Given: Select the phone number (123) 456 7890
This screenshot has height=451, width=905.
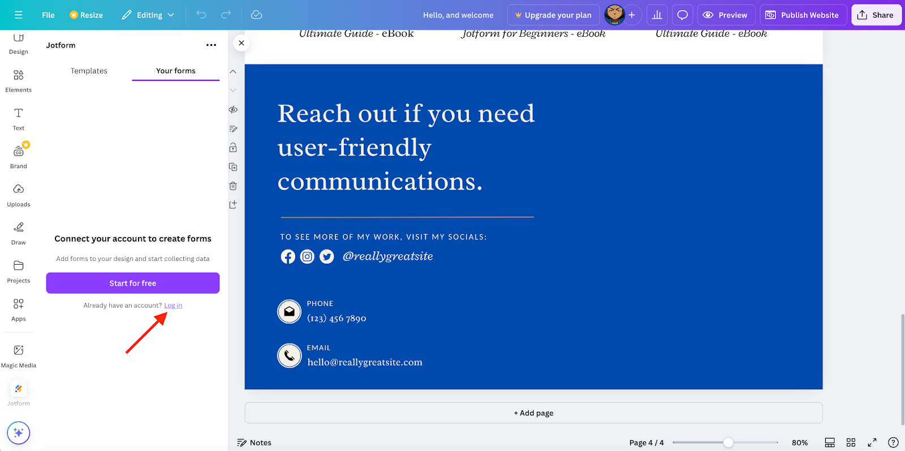Looking at the screenshot, I should (337, 319).
